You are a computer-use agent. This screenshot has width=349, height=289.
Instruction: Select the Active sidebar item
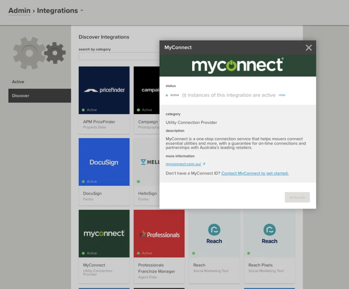(x=18, y=82)
